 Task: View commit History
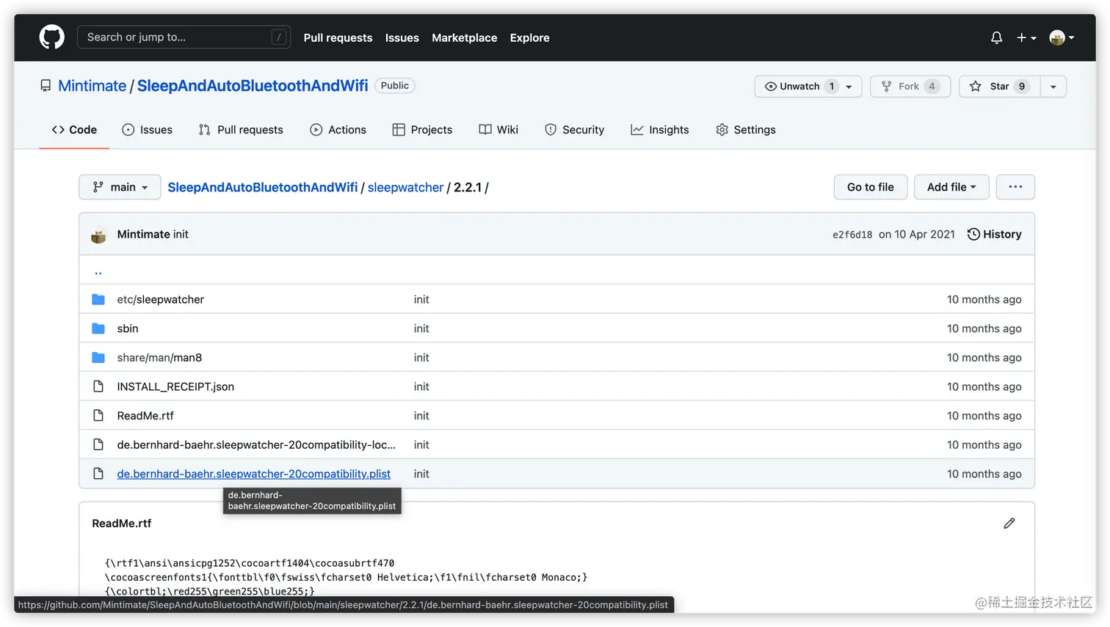point(995,235)
